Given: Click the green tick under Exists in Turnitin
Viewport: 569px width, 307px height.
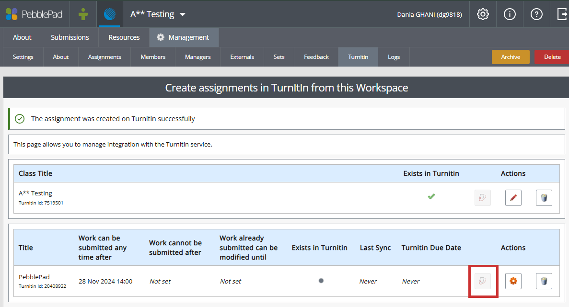Looking at the screenshot, I should pos(431,196).
